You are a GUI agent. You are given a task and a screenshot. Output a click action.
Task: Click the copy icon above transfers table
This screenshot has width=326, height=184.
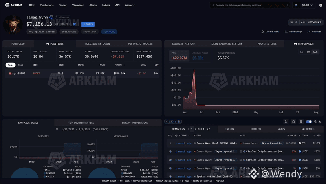tap(316, 121)
